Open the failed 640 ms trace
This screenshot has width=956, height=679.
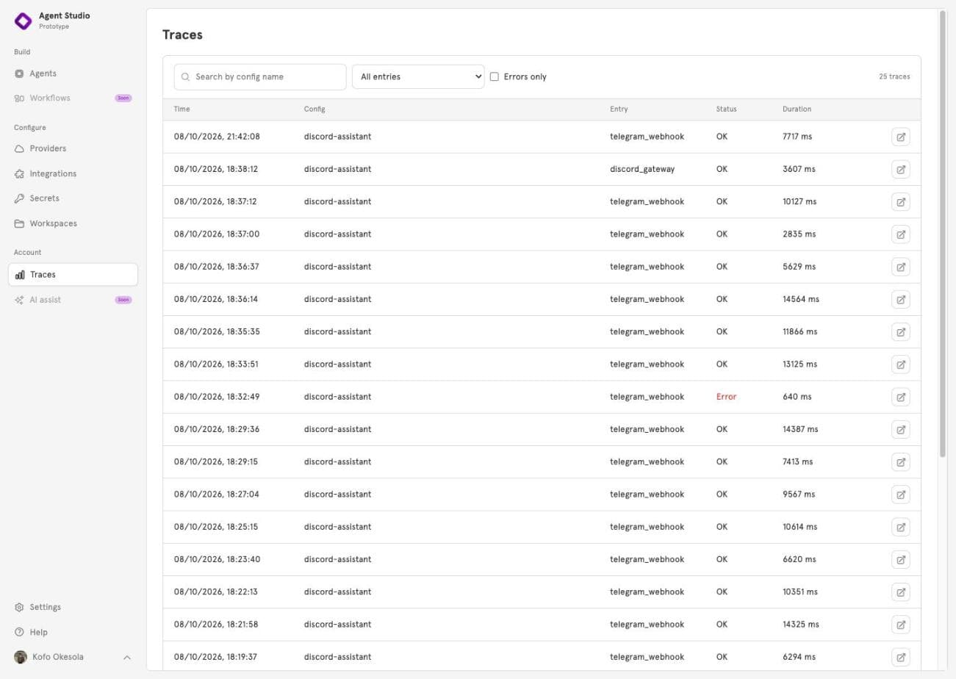click(900, 397)
